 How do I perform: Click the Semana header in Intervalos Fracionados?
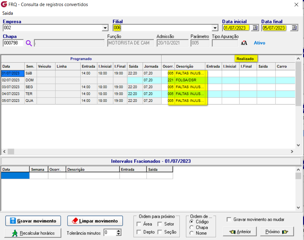click(39, 169)
